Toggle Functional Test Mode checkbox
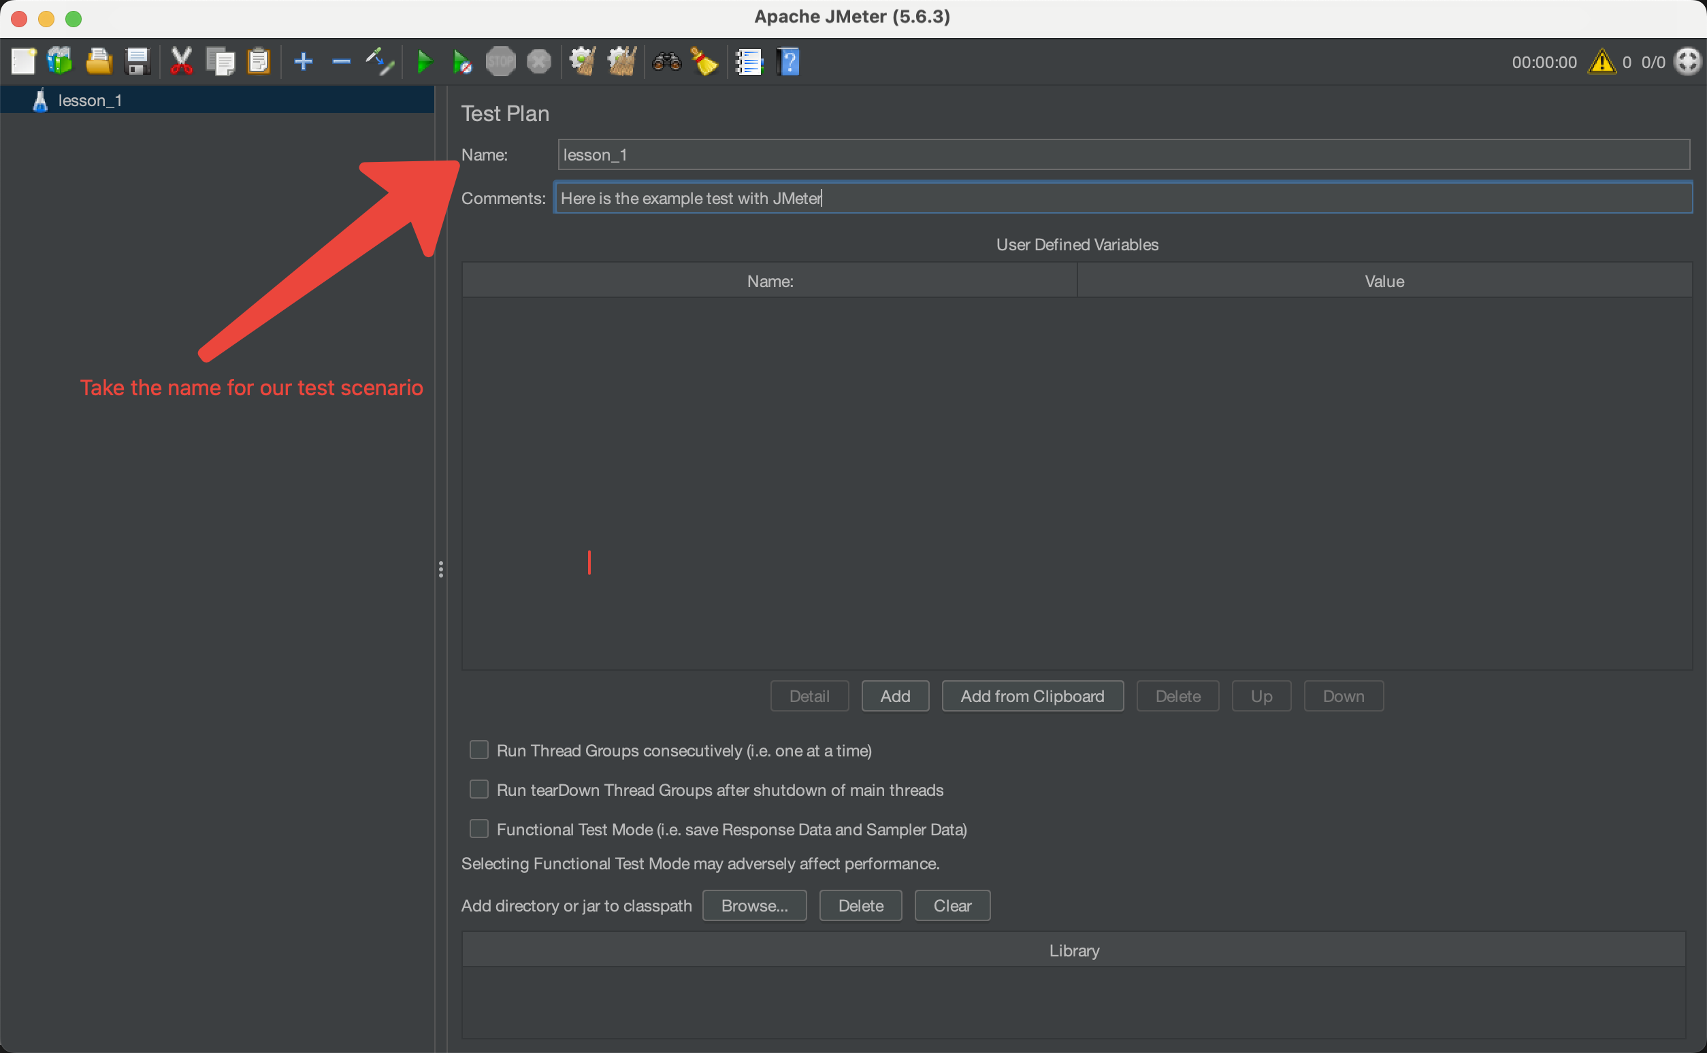 click(x=478, y=829)
